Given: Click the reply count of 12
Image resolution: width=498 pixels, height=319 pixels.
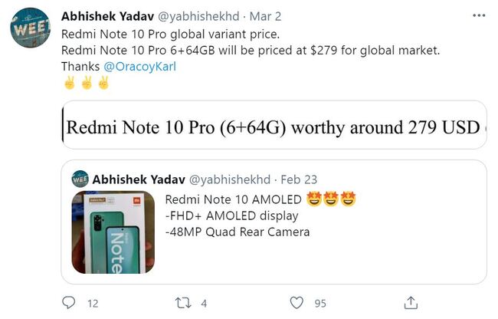Looking at the screenshot, I should coord(93,303).
